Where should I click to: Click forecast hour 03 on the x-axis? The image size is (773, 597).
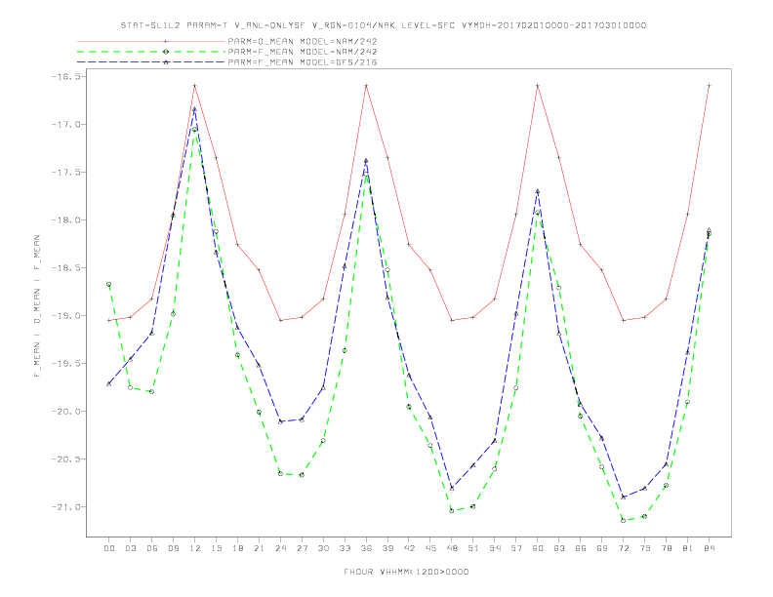(x=130, y=548)
